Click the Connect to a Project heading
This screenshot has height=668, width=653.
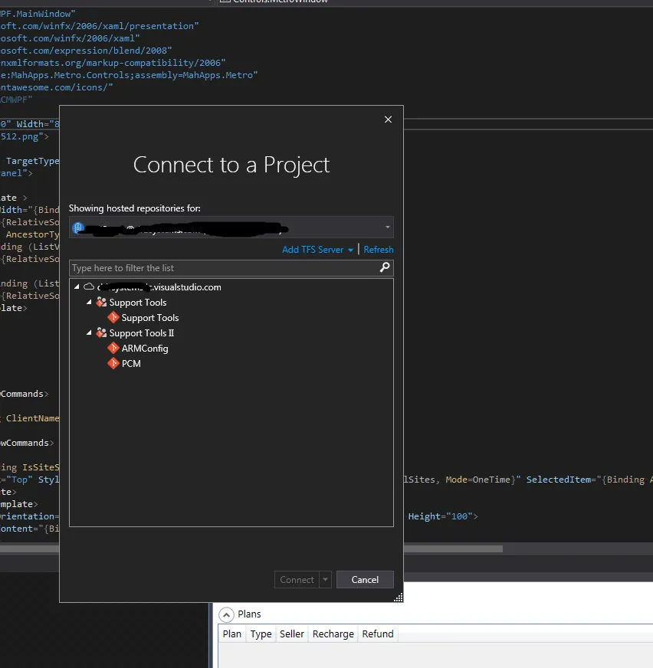(231, 165)
